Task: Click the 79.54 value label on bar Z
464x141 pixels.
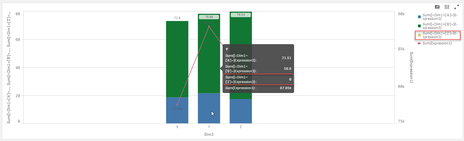Action: click(x=241, y=15)
